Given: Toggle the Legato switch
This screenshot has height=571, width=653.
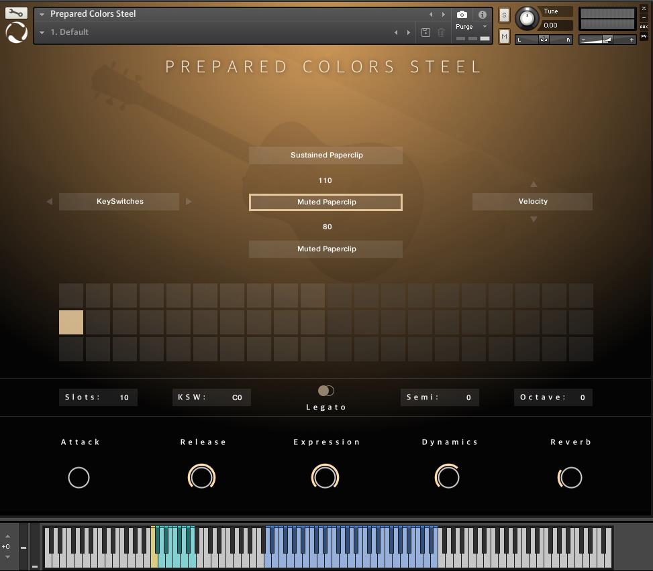Looking at the screenshot, I should point(326,391).
